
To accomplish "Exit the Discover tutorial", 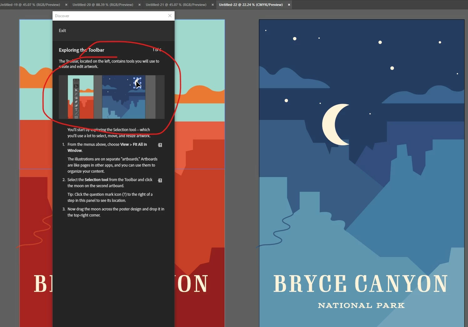I will 62,31.
